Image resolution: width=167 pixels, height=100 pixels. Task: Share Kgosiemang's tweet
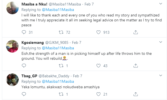pos(136,65)
